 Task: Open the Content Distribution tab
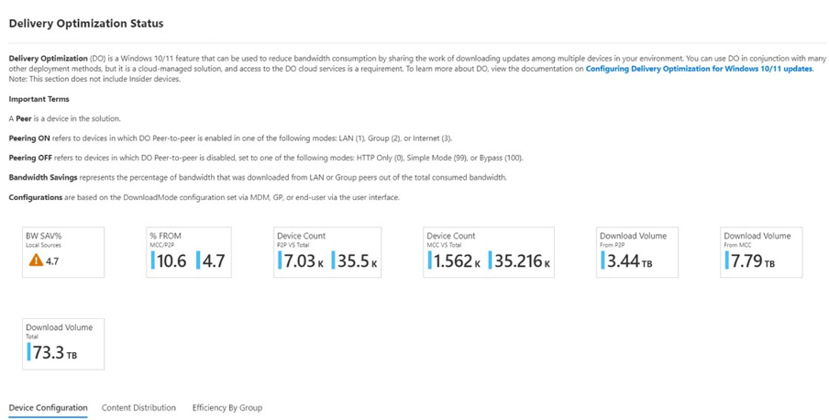138,408
